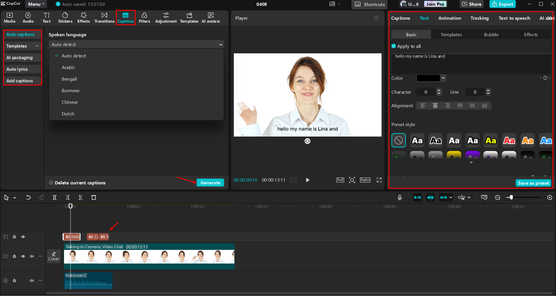
Task: Open the Filters panel
Action: click(x=144, y=17)
